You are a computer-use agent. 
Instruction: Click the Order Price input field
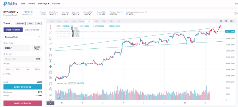(x=16, y=48)
